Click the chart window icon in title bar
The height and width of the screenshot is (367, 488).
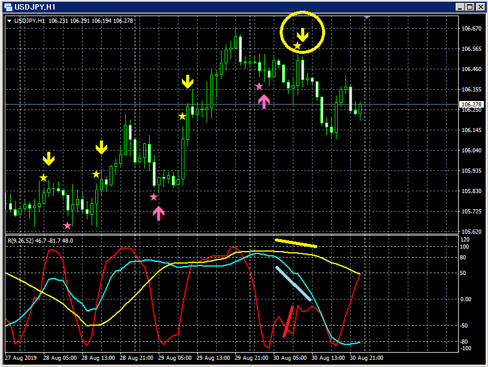(8, 7)
